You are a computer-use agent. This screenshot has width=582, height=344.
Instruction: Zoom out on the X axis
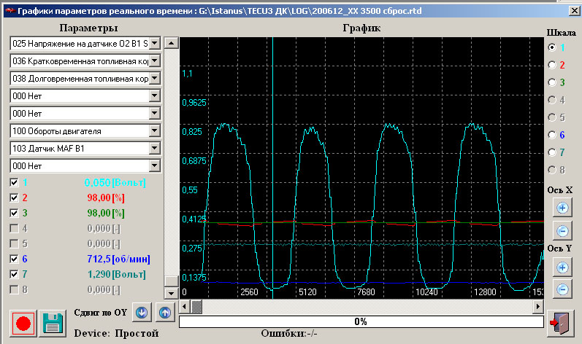[x=562, y=231]
